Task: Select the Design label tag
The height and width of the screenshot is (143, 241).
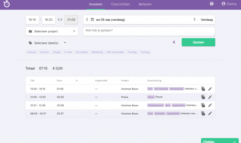Action: tap(57, 52)
